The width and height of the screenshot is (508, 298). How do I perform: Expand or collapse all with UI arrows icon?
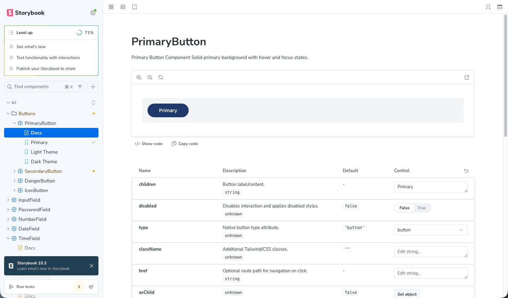pyautogui.click(x=94, y=103)
